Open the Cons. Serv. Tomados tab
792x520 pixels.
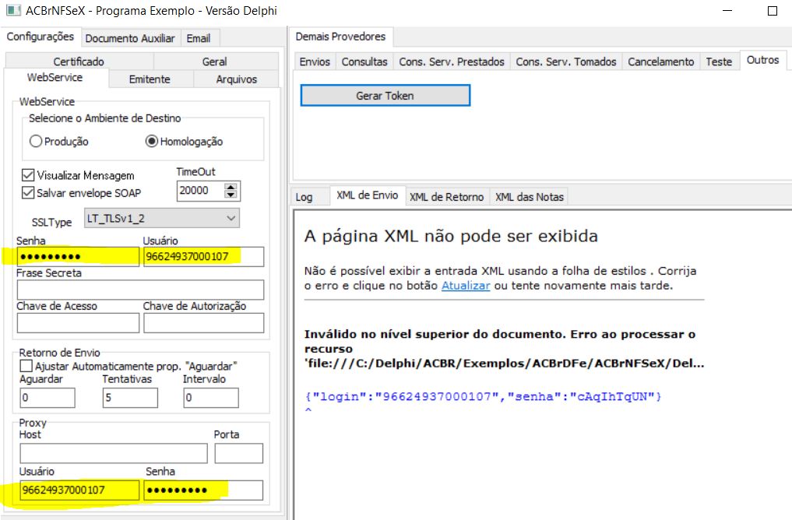point(565,61)
